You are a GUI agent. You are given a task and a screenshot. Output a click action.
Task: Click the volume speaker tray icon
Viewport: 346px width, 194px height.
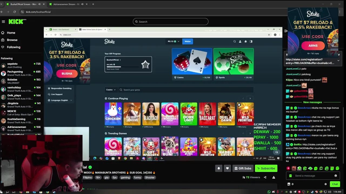point(329,192)
